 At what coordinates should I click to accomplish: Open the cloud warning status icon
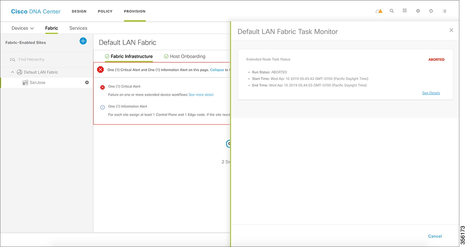[379, 11]
